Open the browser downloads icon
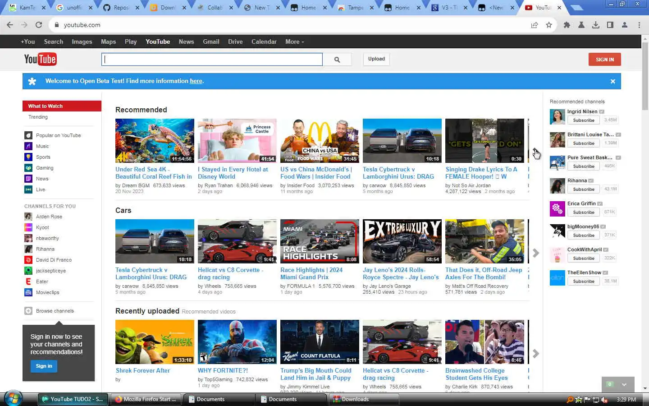The height and width of the screenshot is (406, 649). tap(596, 25)
